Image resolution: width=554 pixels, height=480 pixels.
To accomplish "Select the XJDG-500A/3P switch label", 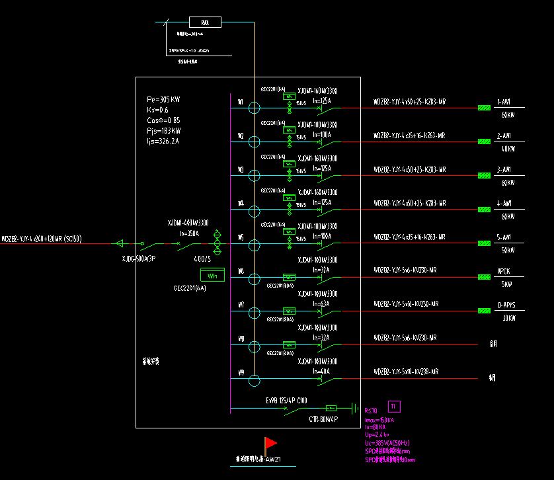I will [139, 259].
